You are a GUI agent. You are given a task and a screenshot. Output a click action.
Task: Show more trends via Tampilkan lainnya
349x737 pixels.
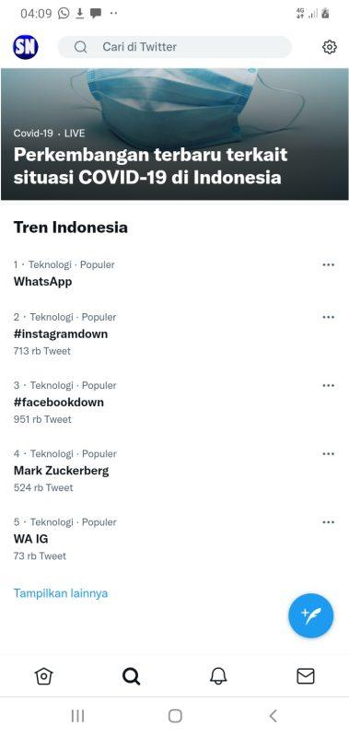[61, 593]
